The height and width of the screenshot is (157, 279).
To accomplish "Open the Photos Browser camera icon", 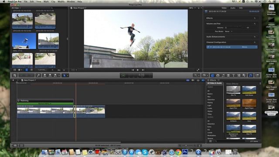I will click(x=218, y=75).
